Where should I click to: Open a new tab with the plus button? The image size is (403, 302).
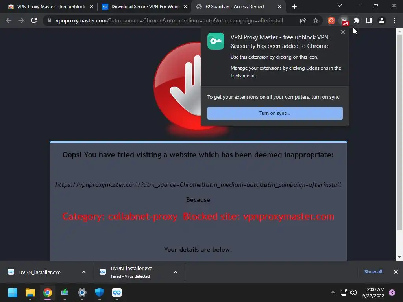(x=294, y=7)
